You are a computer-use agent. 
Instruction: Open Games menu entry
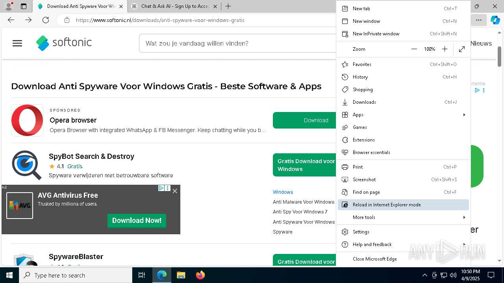[403, 127]
